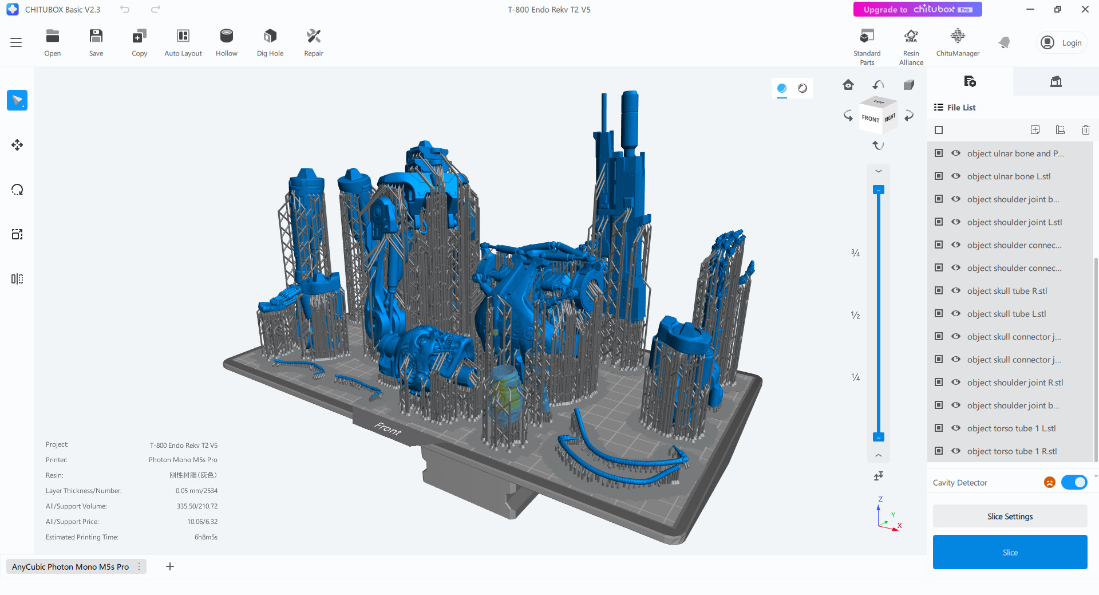1099x595 pixels.
Task: Switch to the printer machine panel tab
Action: click(x=1056, y=81)
